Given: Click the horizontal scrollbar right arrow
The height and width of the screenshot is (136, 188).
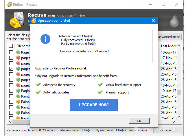Looking at the screenshot, I should click(x=174, y=122).
